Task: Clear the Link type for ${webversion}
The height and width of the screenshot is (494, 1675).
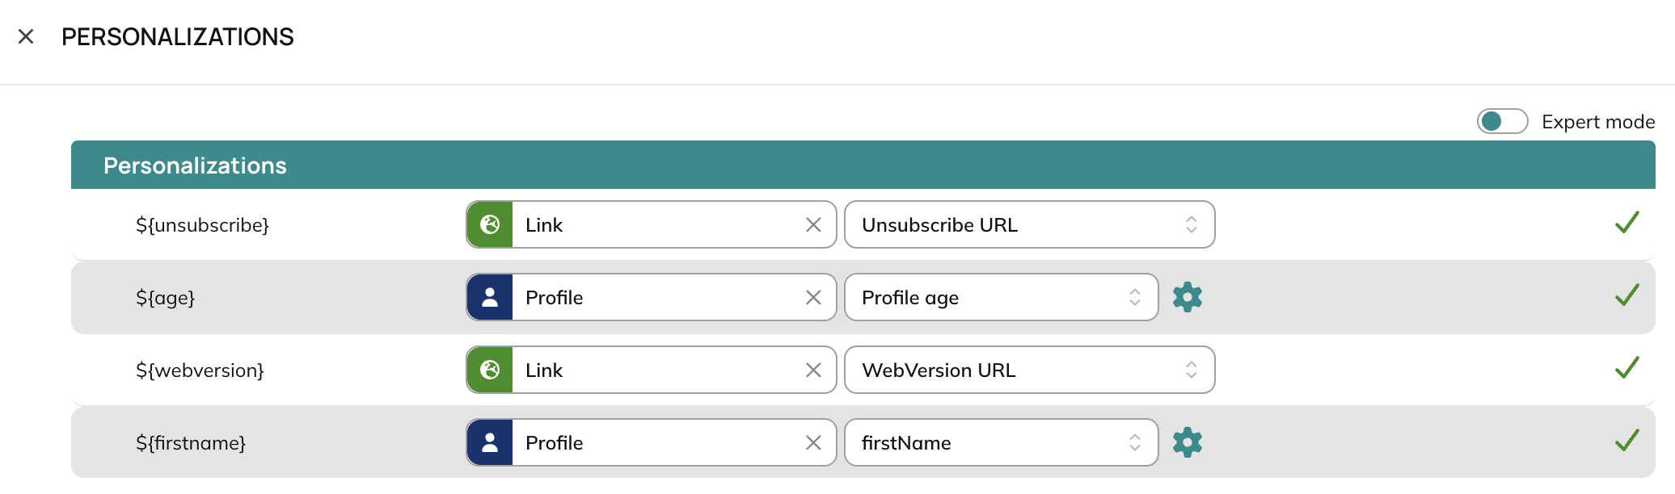Action: pyautogui.click(x=813, y=370)
